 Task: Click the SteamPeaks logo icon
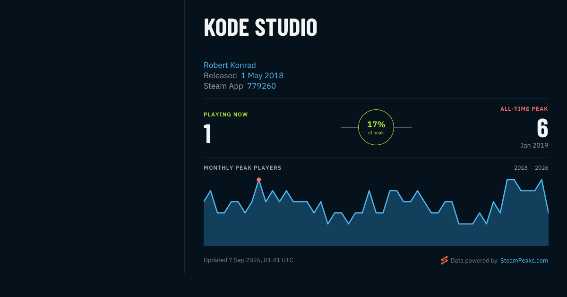(444, 260)
